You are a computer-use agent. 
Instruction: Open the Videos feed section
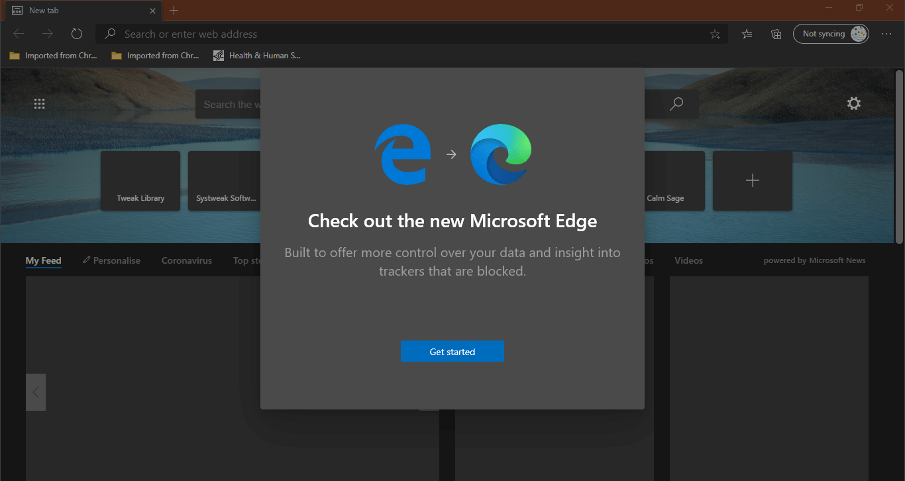[x=688, y=260]
